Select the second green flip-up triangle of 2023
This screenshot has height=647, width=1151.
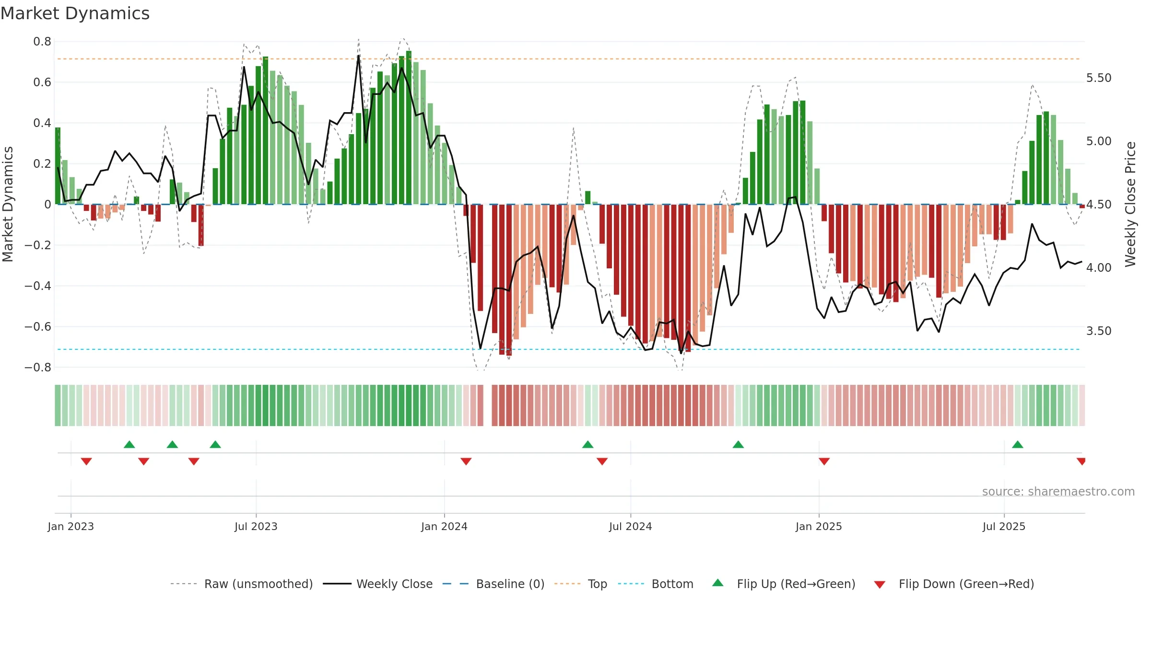pos(173,444)
